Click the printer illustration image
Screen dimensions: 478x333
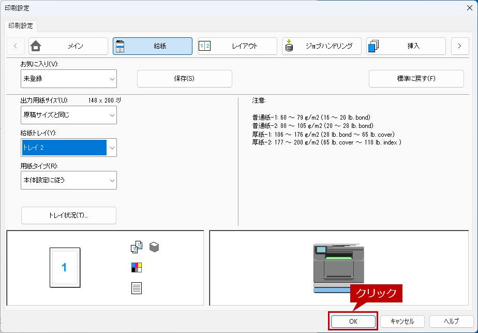coord(338,268)
